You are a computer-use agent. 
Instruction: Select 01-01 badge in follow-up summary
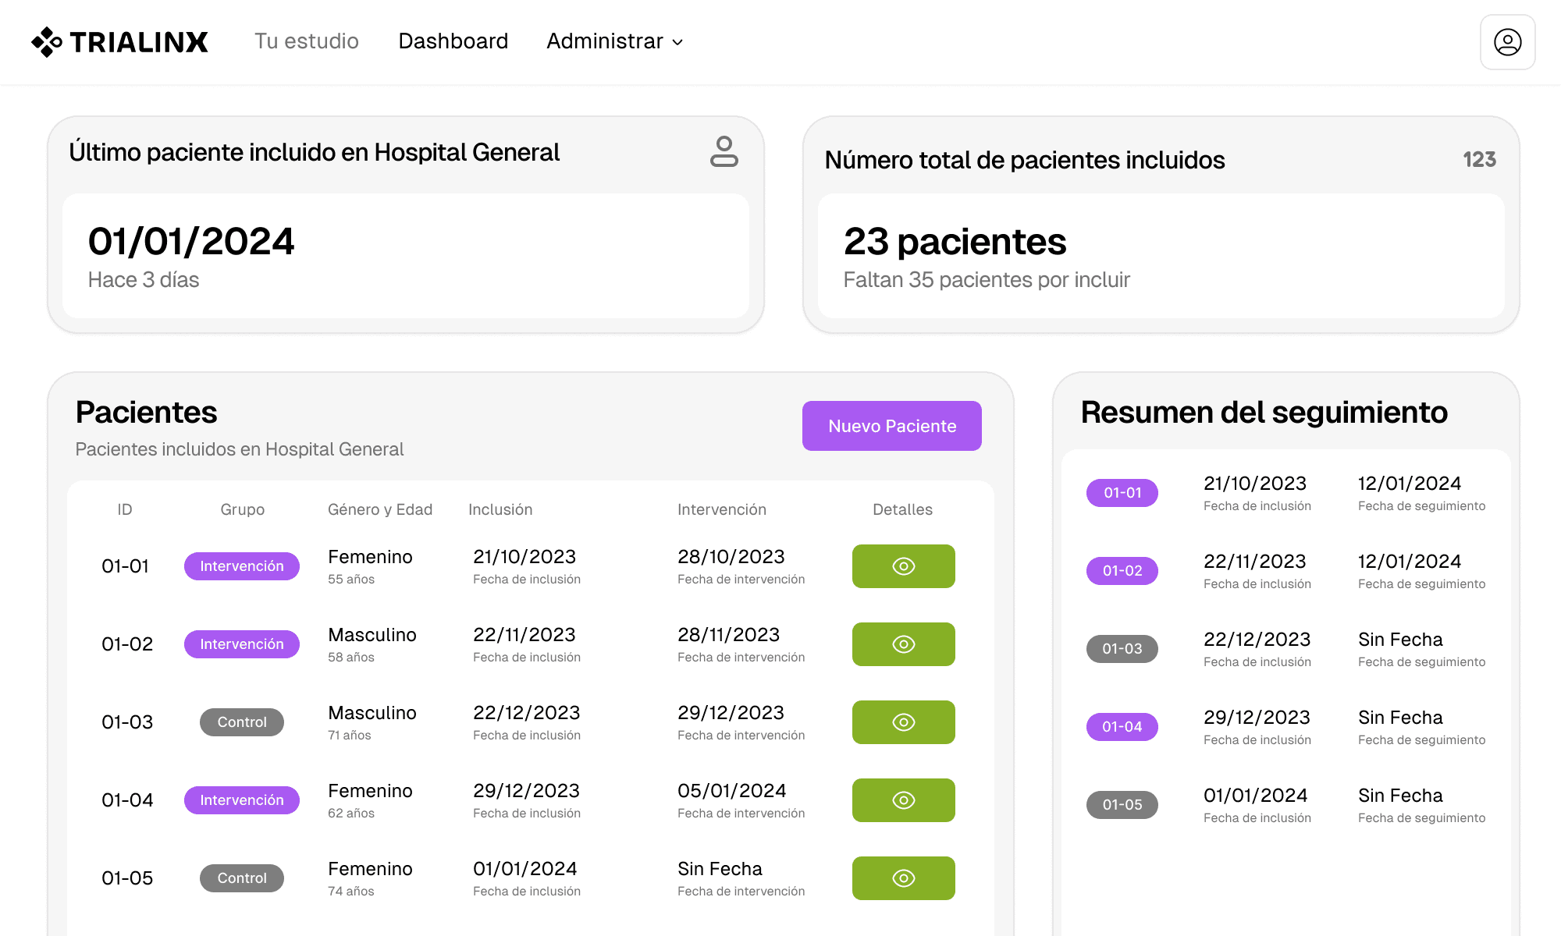[1122, 493]
